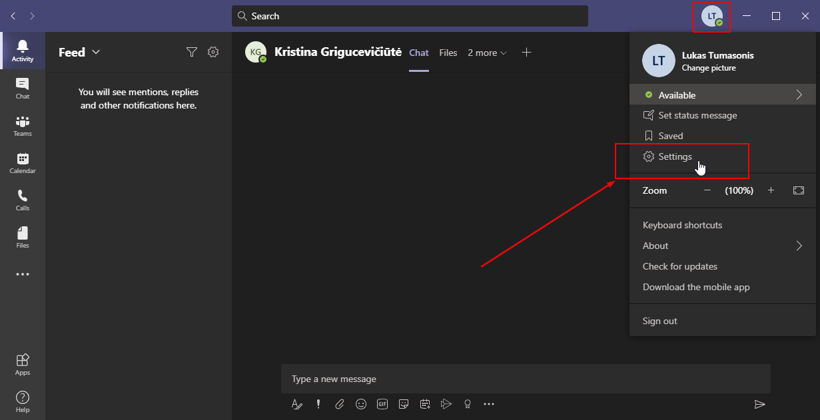The height and width of the screenshot is (420, 820).
Task: Open Chat from the left sidebar
Action: coord(23,88)
